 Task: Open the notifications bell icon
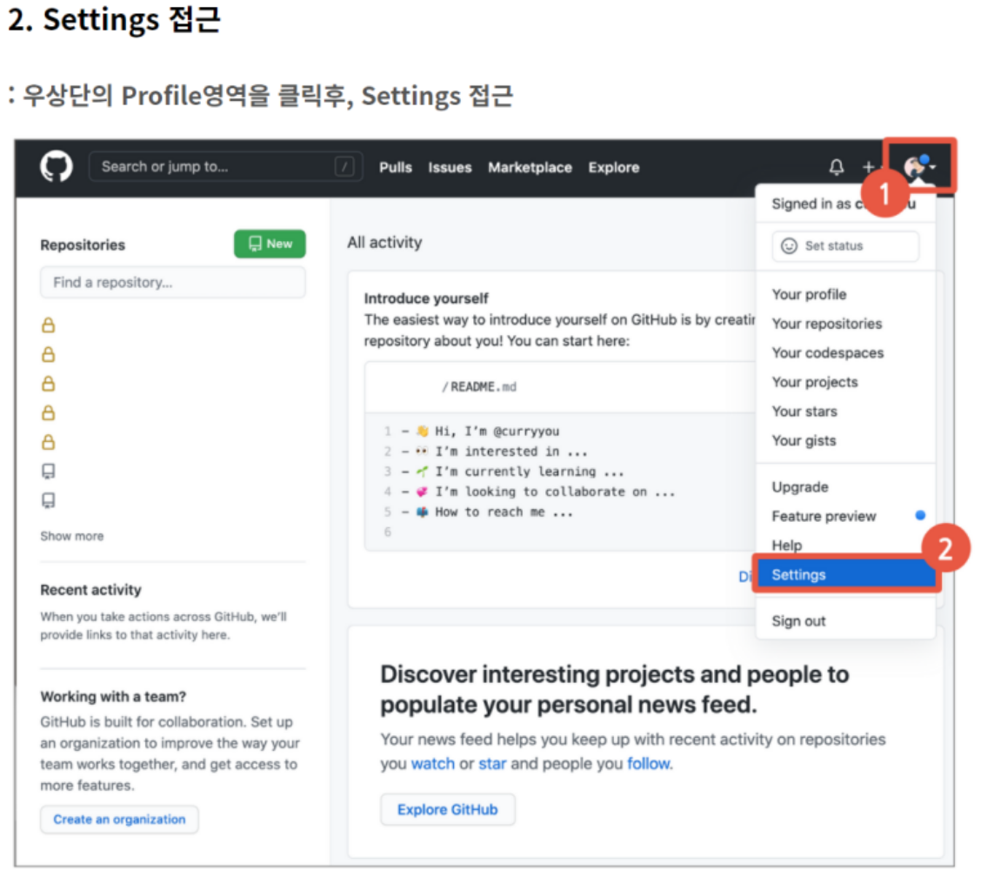pos(836,167)
